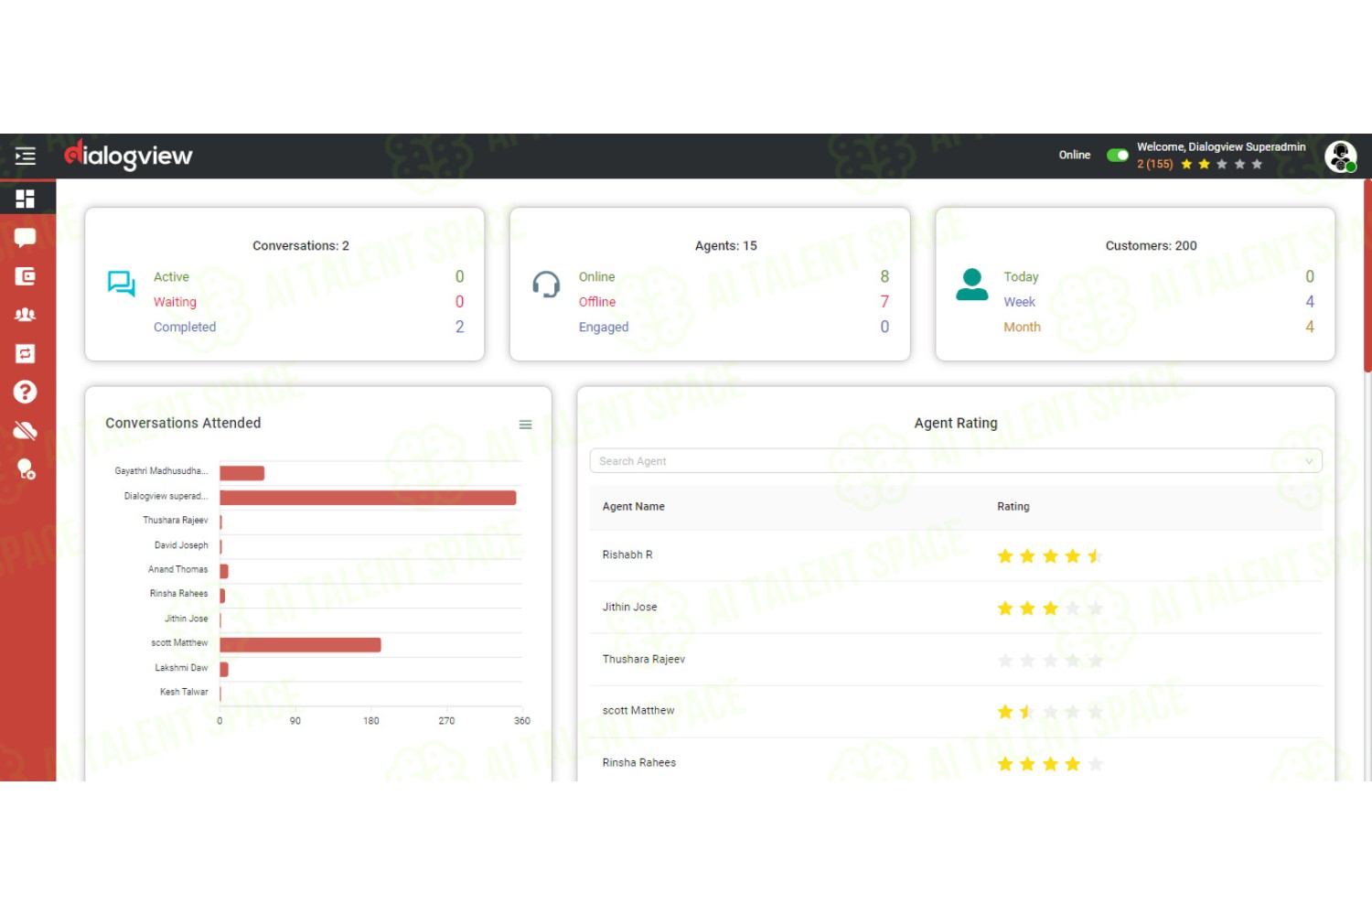Click the Rating column header

1013,507
